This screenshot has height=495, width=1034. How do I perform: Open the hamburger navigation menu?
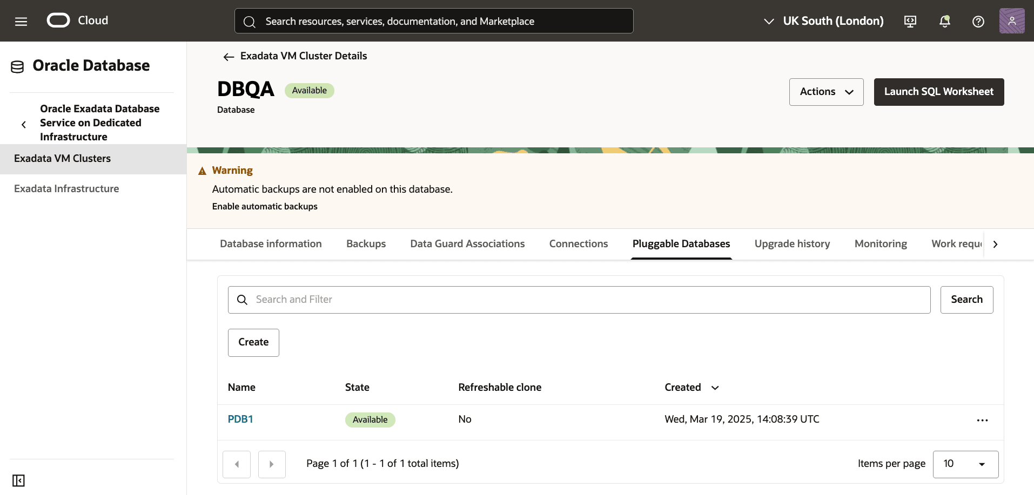[21, 21]
